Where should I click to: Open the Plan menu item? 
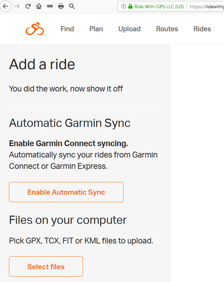click(x=96, y=29)
